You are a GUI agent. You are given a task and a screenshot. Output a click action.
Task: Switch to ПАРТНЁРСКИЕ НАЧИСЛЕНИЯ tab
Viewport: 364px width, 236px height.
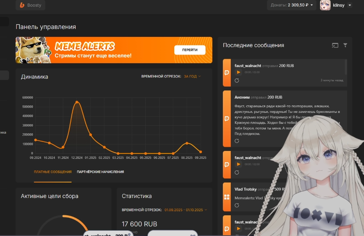pos(100,172)
